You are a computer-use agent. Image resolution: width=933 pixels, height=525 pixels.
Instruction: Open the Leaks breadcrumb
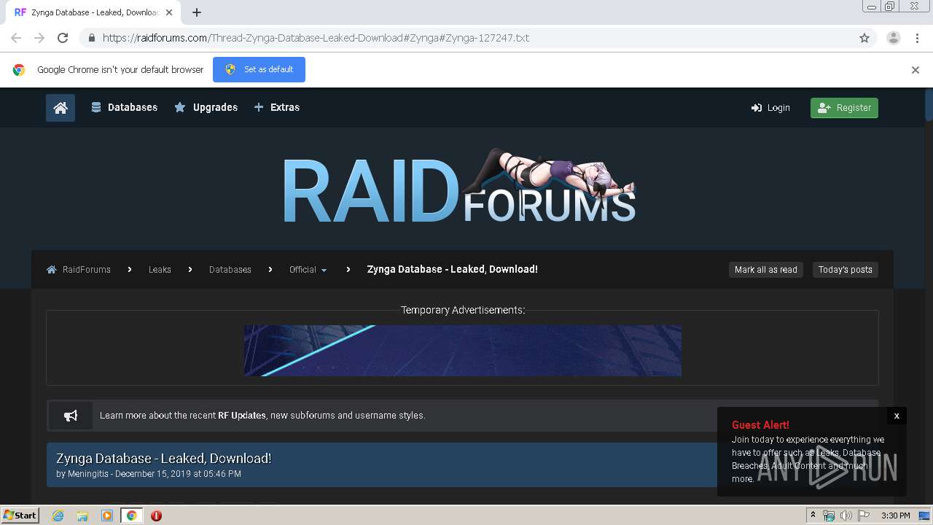[160, 270]
